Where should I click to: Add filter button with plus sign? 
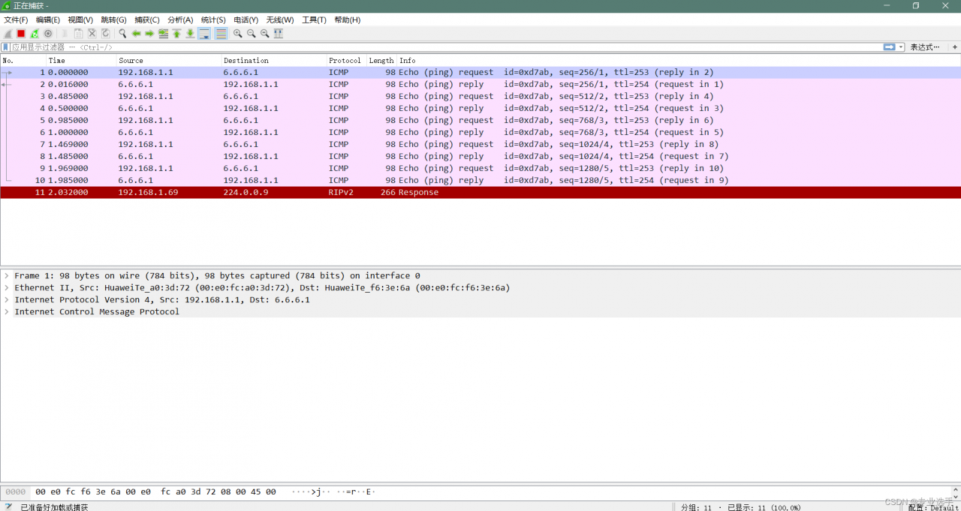point(955,47)
